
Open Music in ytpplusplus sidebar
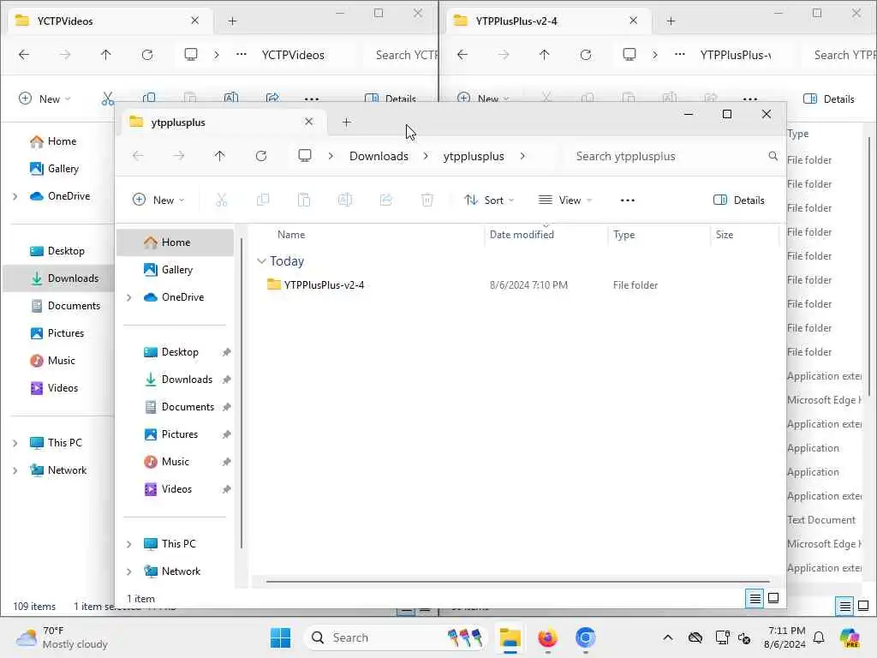tap(175, 462)
